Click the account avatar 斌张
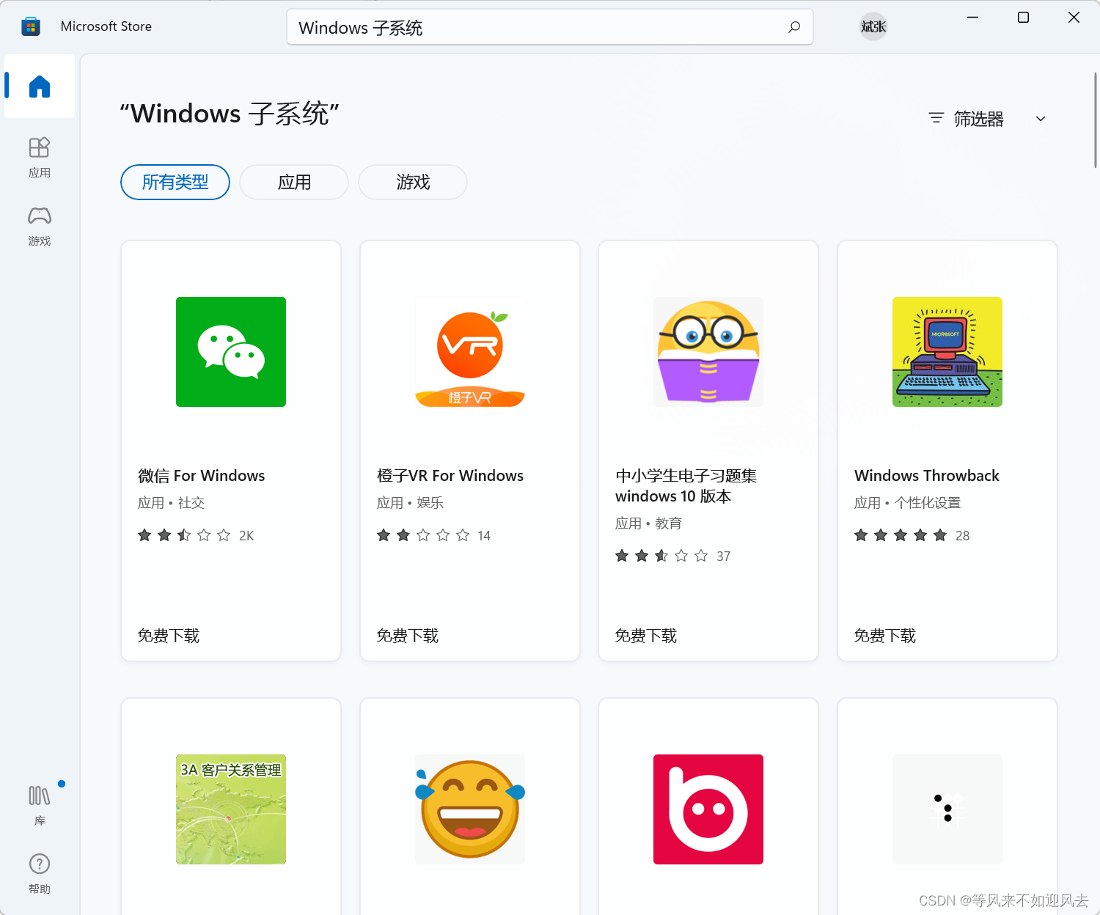 point(873,26)
